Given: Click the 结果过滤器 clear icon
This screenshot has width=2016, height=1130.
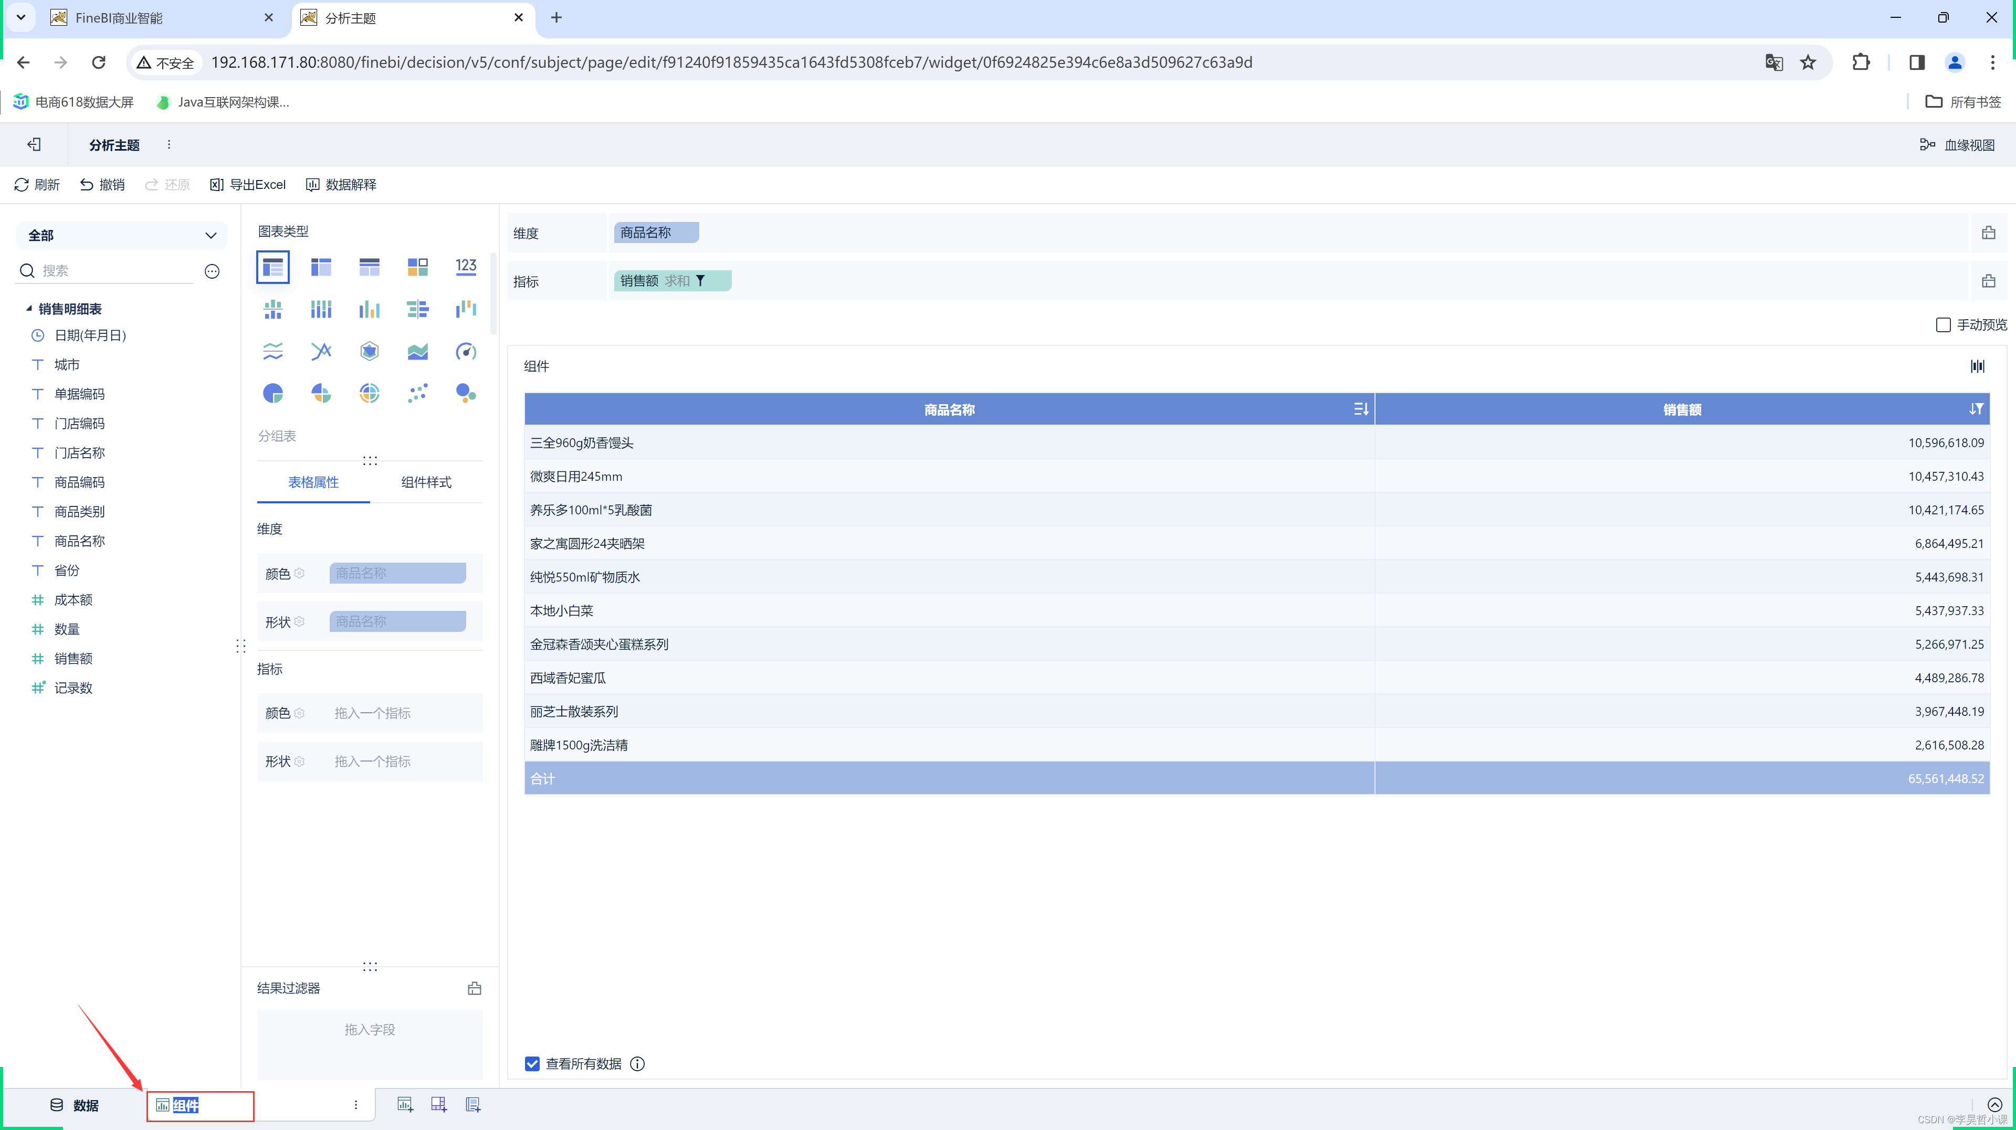Looking at the screenshot, I should (474, 988).
